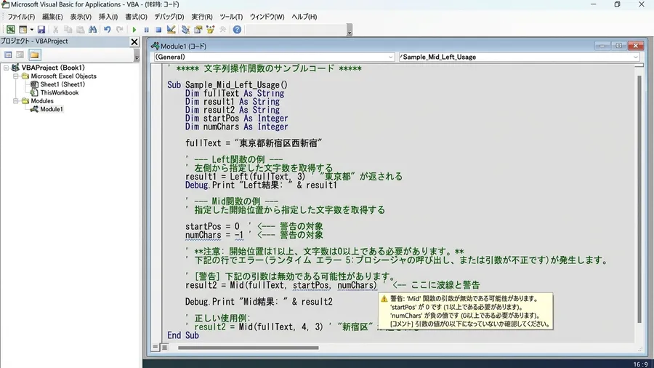Open Project Explorer toolbar icon
This screenshot has width=654, height=368.
(185, 30)
